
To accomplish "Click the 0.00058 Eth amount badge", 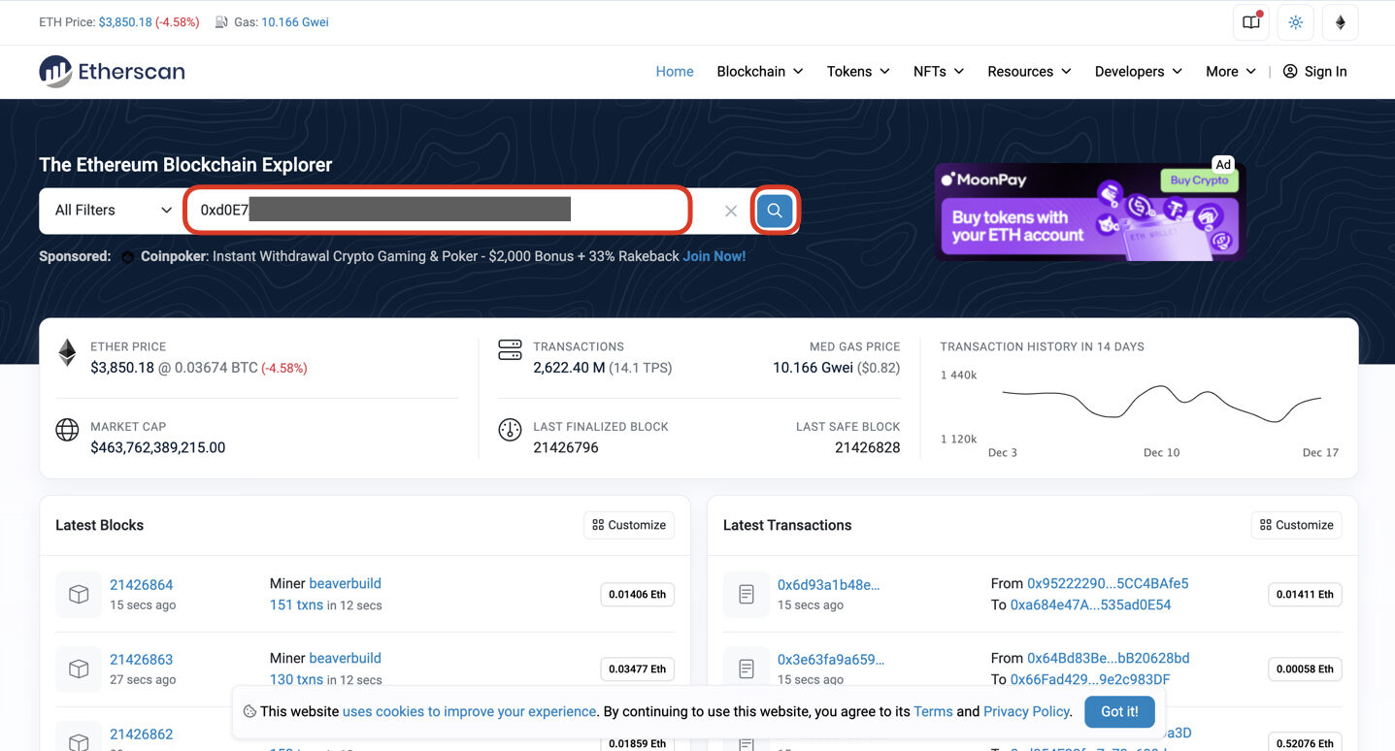I will [1305, 669].
